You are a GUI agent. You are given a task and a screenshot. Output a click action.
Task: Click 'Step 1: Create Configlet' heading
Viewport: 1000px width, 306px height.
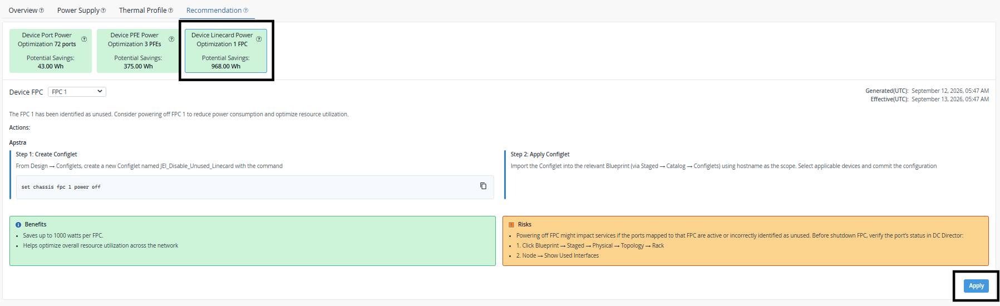(x=46, y=154)
